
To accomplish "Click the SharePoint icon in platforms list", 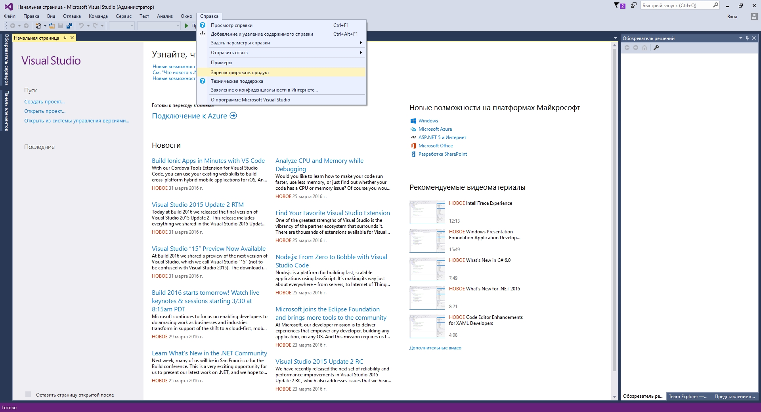I will (x=413, y=154).
